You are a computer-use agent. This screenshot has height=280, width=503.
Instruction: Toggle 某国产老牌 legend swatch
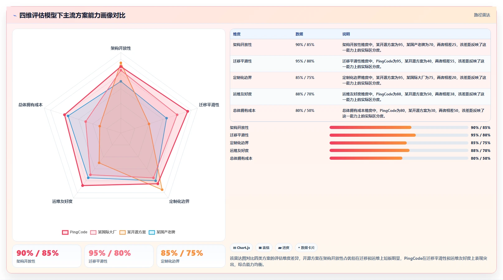click(x=152, y=232)
